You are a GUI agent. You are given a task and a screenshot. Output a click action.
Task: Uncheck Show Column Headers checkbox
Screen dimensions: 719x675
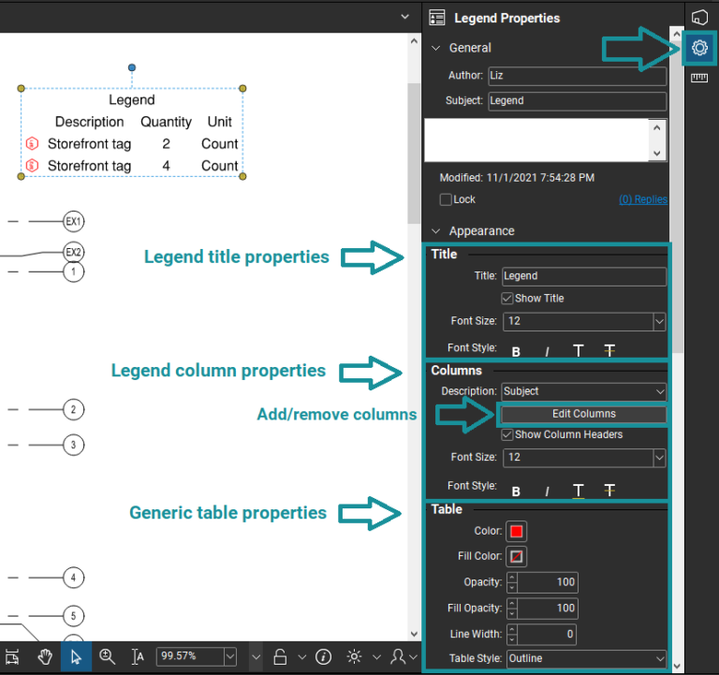pos(506,434)
